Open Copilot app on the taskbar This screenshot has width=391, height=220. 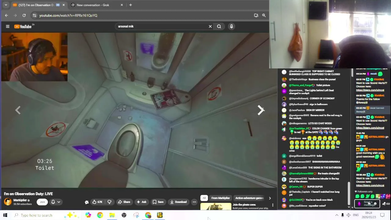pos(88,215)
